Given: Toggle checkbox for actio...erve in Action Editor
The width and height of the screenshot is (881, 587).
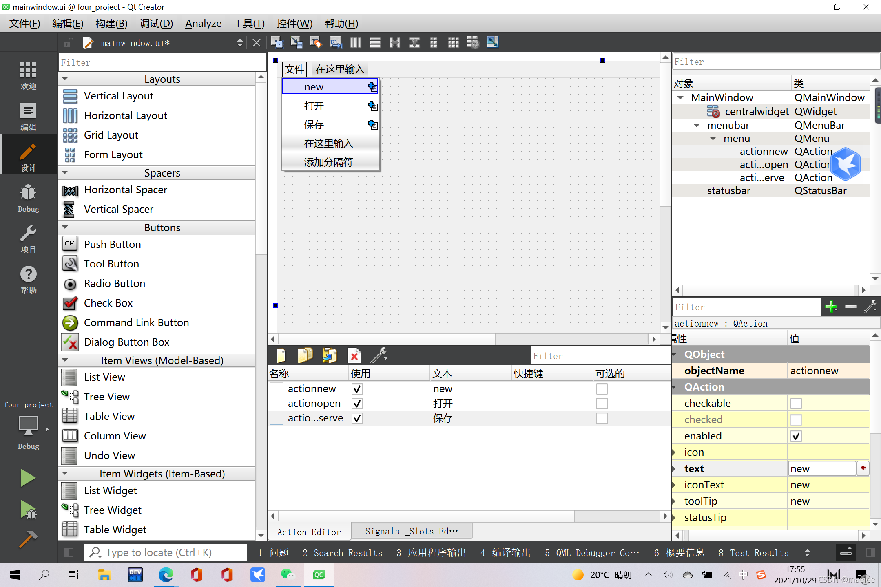Looking at the screenshot, I should (x=357, y=418).
